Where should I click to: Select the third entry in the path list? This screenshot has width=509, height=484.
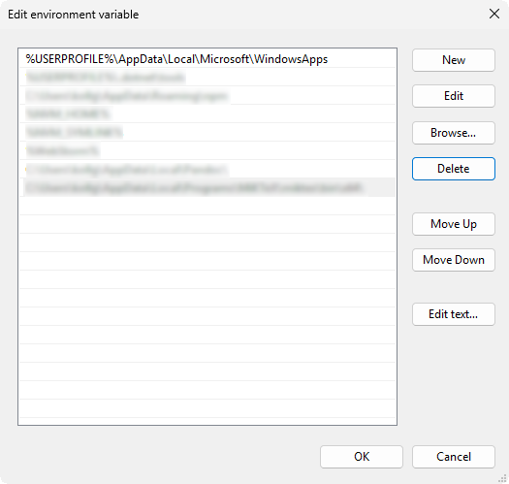[207, 95]
